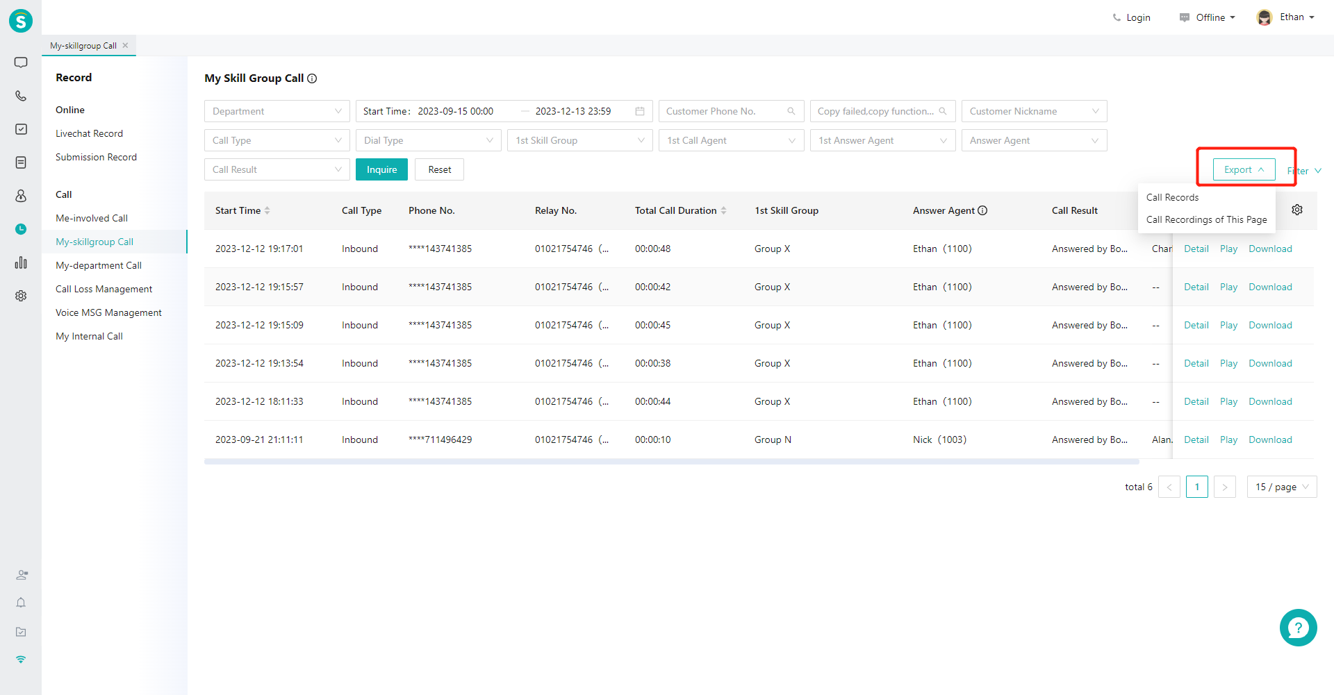The image size is (1334, 695).
Task: Expand the 1st Answer Agent dropdown
Action: click(883, 140)
